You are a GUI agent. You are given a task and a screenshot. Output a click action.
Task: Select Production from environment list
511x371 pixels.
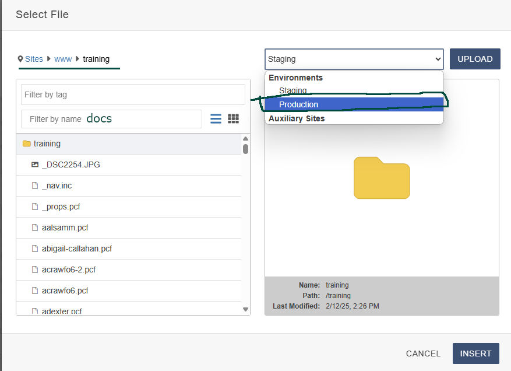coord(354,104)
